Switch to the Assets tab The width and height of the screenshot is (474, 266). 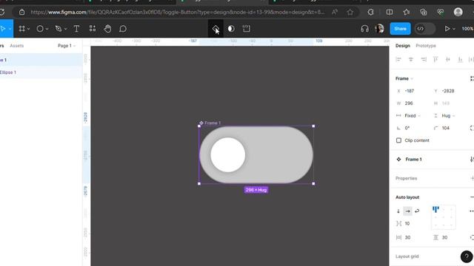[16, 46]
